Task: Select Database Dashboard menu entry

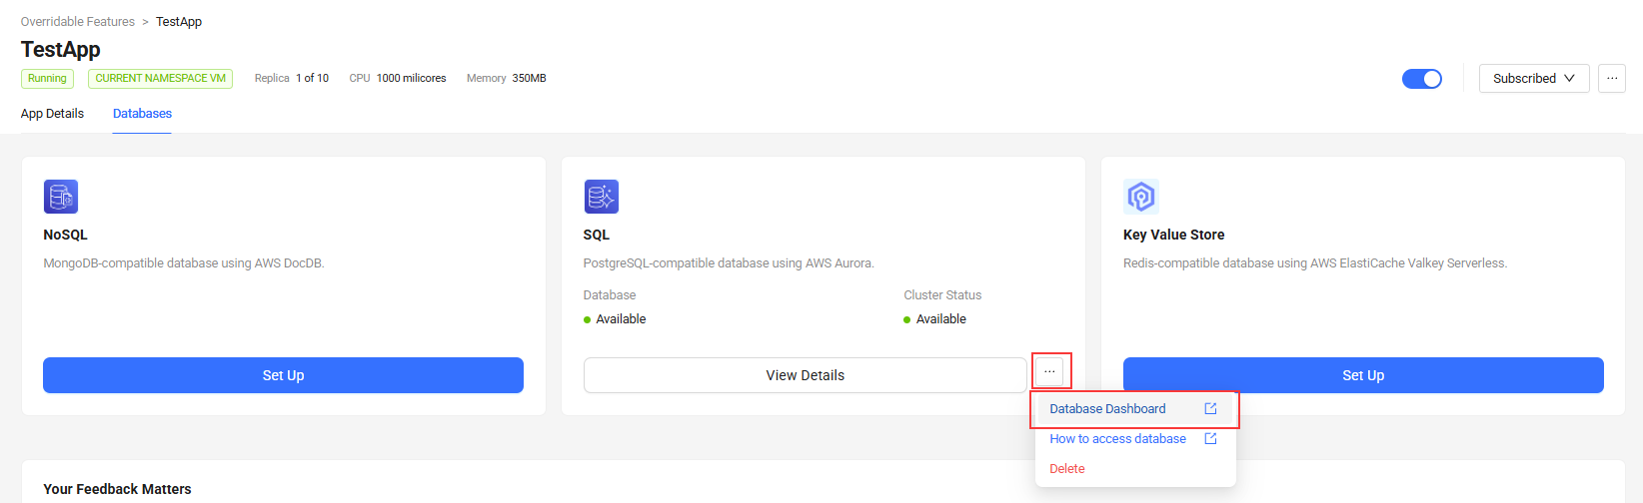Action: [1134, 409]
